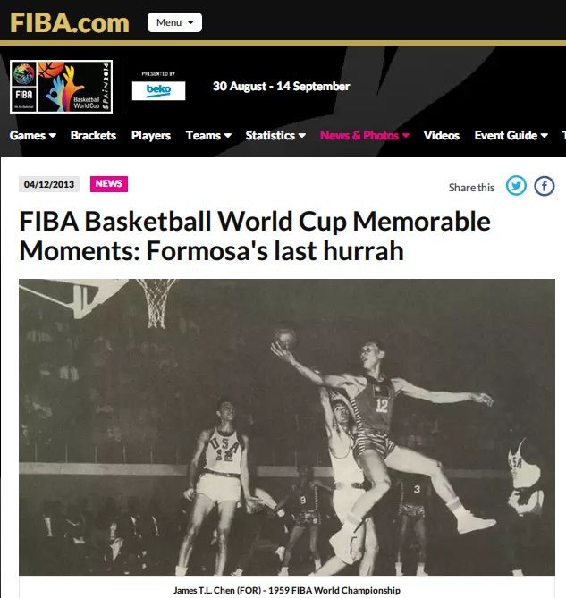566x598 pixels.
Task: Expand the Games navigation dropdown
Action: [33, 135]
